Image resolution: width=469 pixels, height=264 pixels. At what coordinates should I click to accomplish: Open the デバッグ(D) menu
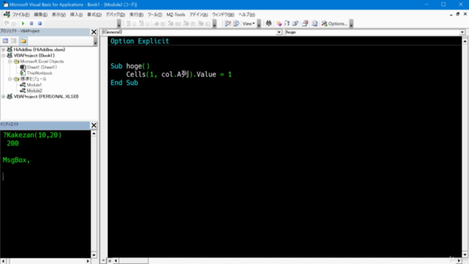click(115, 15)
